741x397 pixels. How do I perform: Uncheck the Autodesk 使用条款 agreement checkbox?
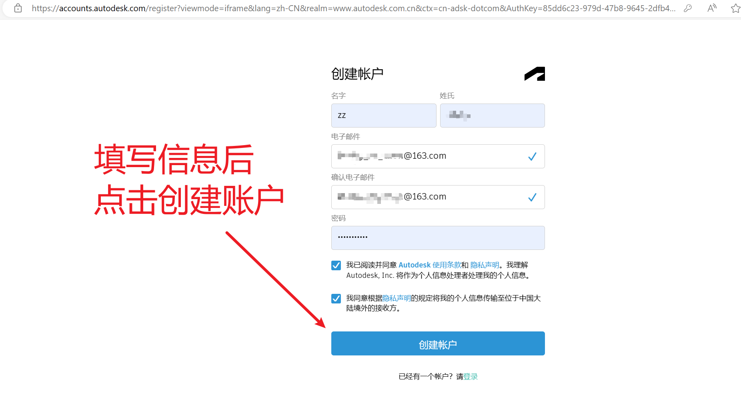[336, 265]
